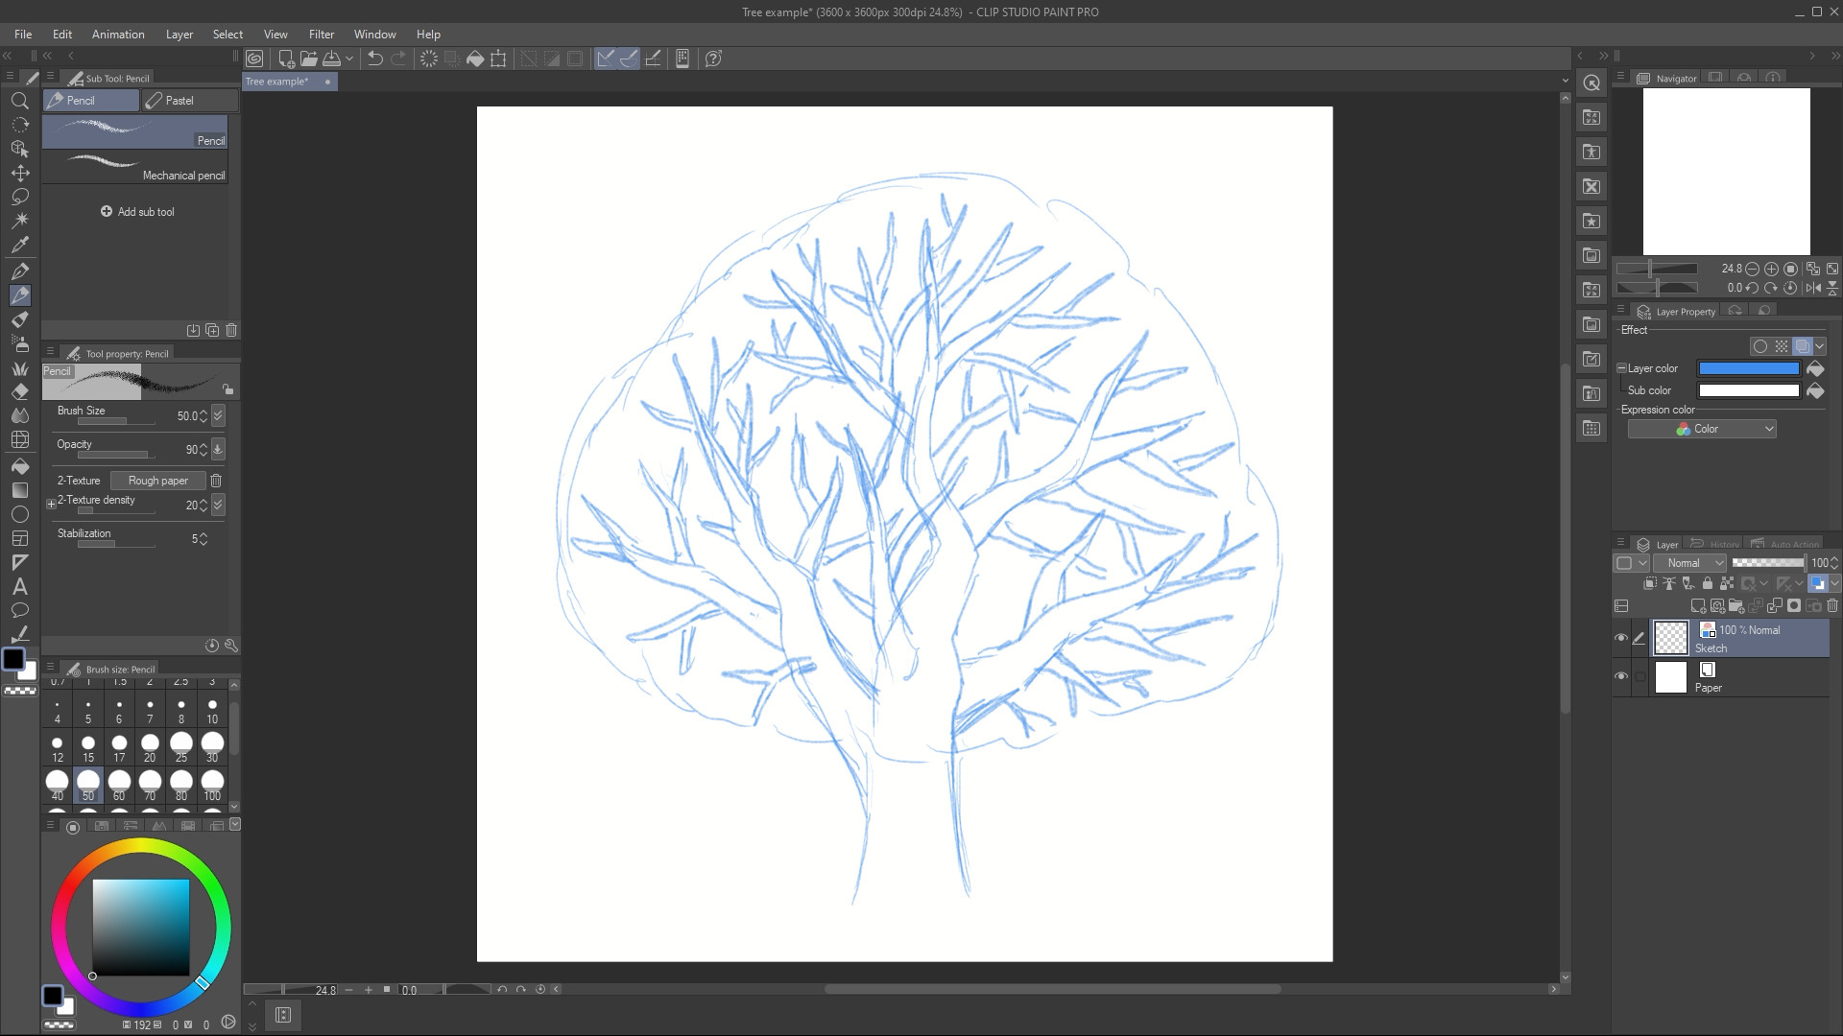
Task: Select the Move layer tool
Action: point(19,173)
